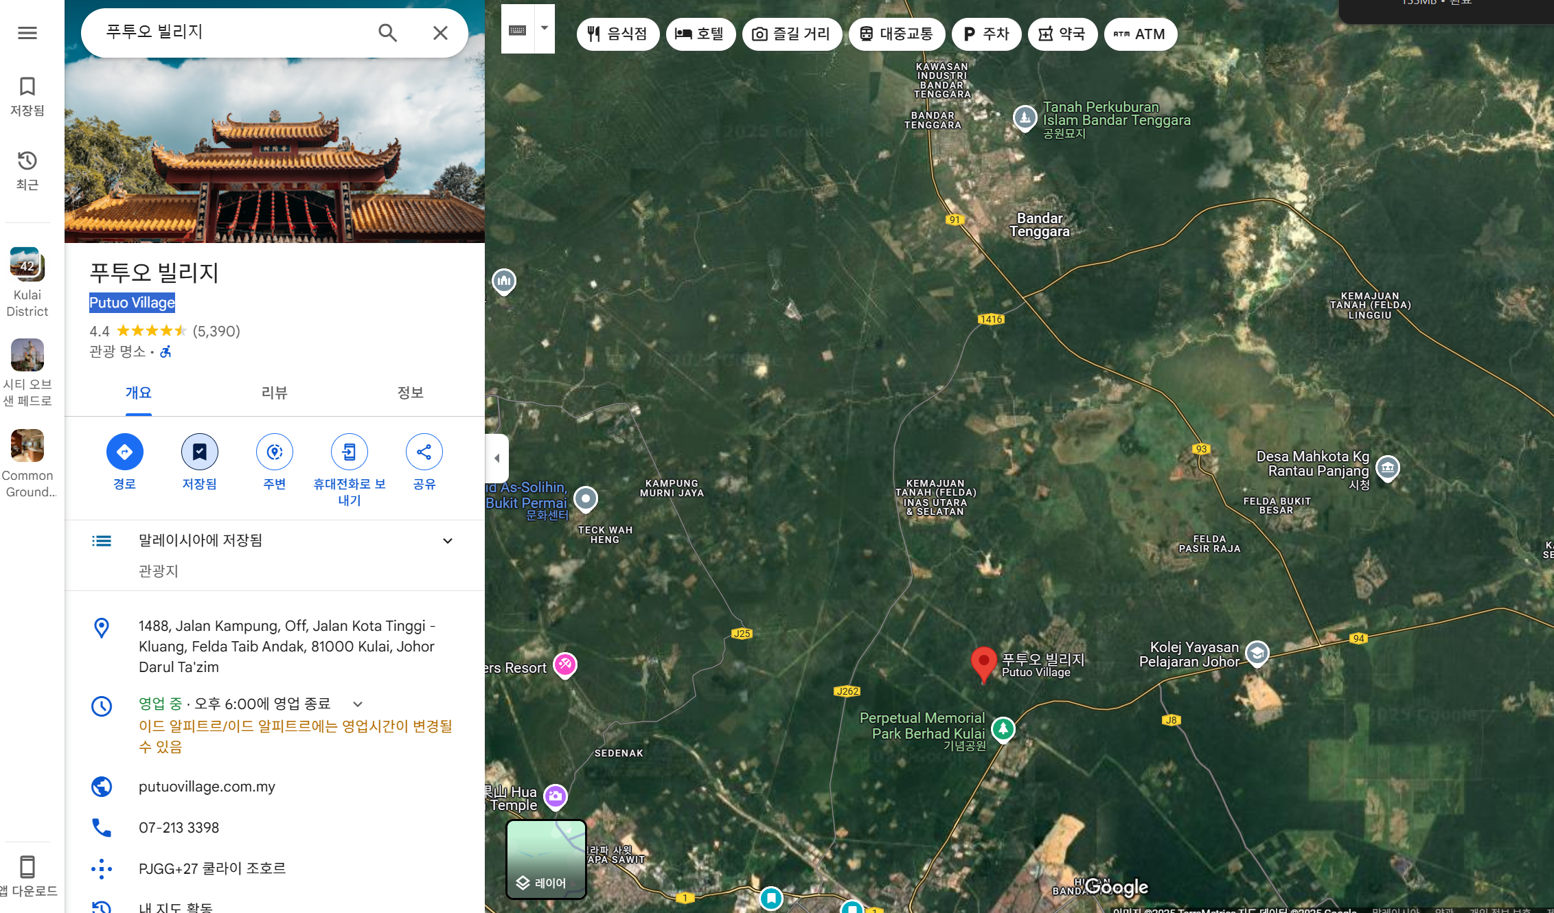Open the 레이어 map layers switcher

pos(546,882)
